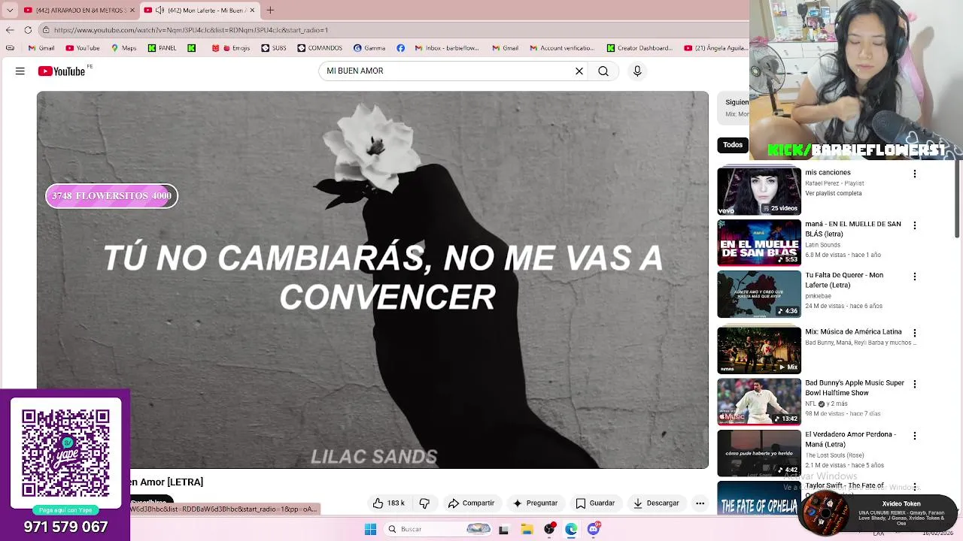Start voice search with the microphone
The image size is (963, 541).
[x=637, y=71]
